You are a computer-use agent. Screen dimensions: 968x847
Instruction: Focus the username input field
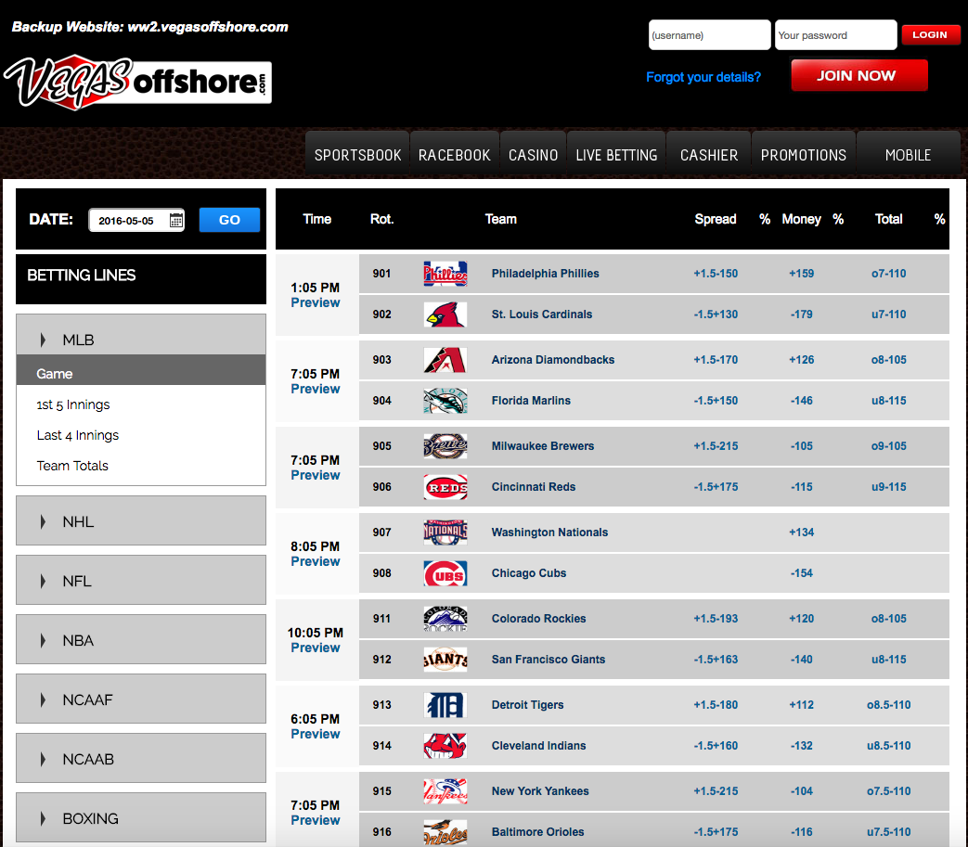pos(709,35)
